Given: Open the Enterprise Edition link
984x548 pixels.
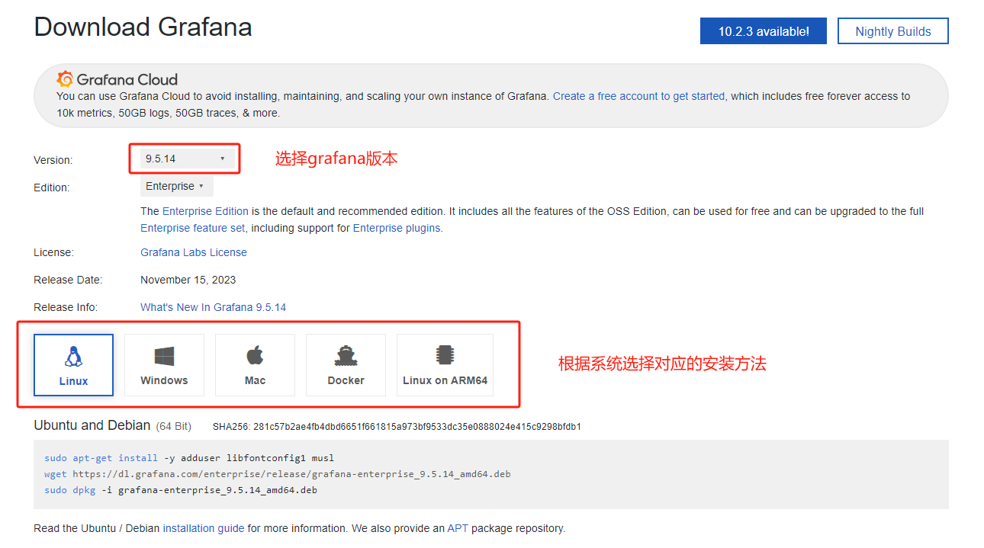Looking at the screenshot, I should coord(205,211).
